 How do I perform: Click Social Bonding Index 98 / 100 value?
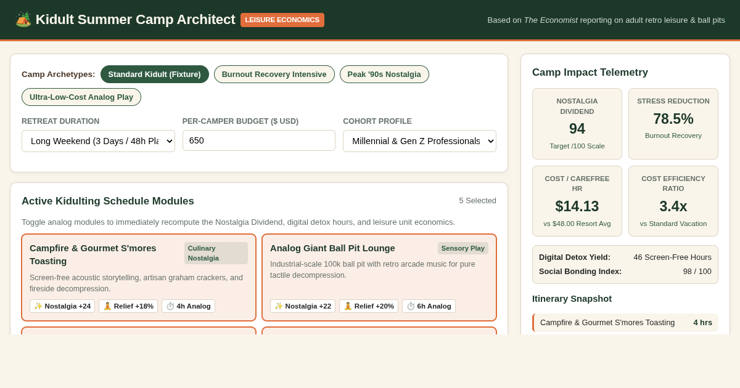pos(697,272)
